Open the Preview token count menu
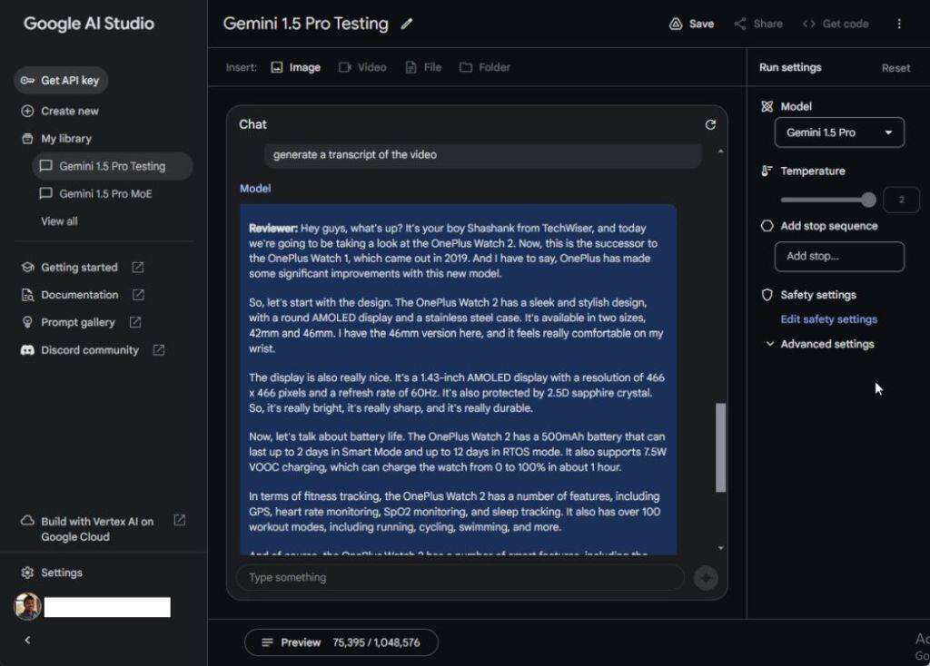 coord(341,642)
